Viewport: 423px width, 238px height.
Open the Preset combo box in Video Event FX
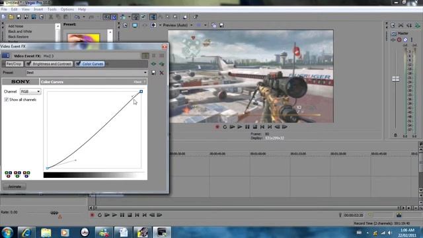pos(87,73)
